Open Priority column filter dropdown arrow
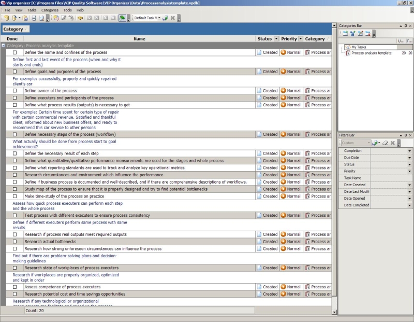The width and height of the screenshot is (414, 322). pos(301,38)
